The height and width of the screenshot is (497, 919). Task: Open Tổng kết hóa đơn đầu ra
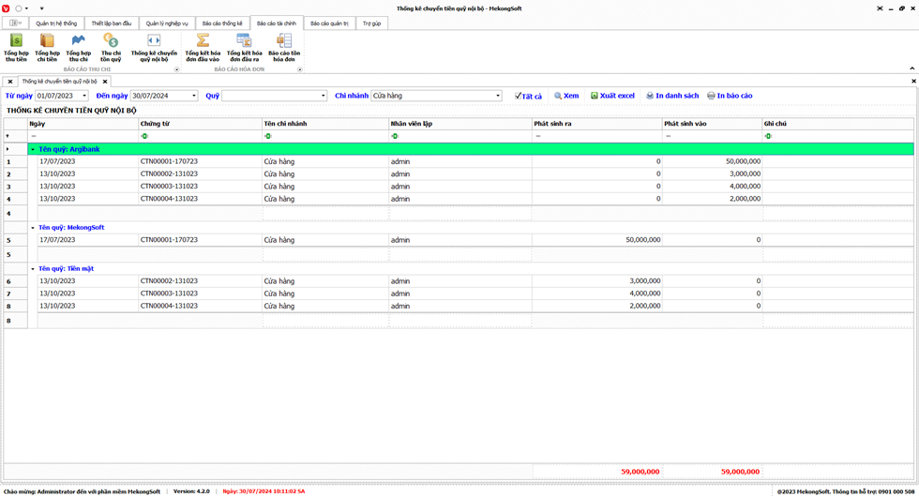244,47
